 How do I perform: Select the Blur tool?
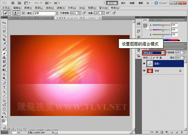[4, 74]
